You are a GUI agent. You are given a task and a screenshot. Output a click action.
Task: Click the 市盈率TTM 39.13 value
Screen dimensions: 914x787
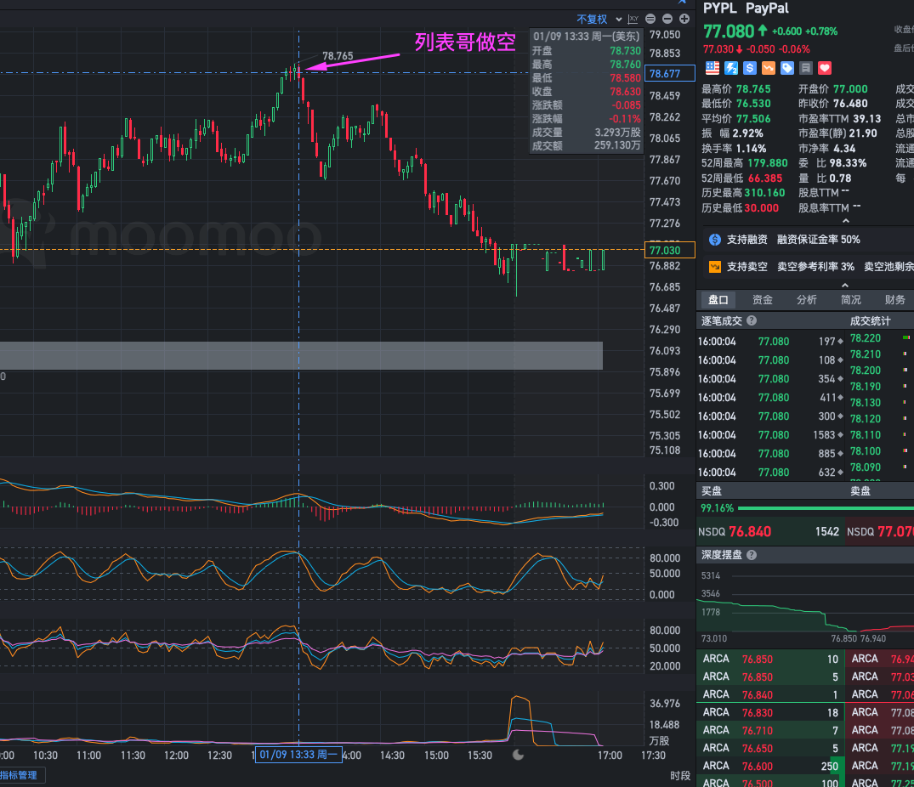pos(866,119)
